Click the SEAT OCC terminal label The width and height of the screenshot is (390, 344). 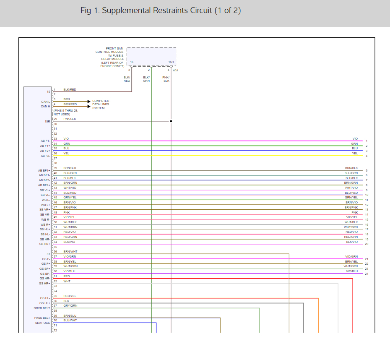[x=42, y=323]
